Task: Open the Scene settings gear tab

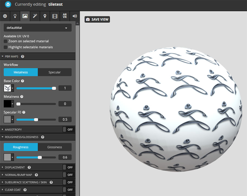Action: (x=5, y=16)
